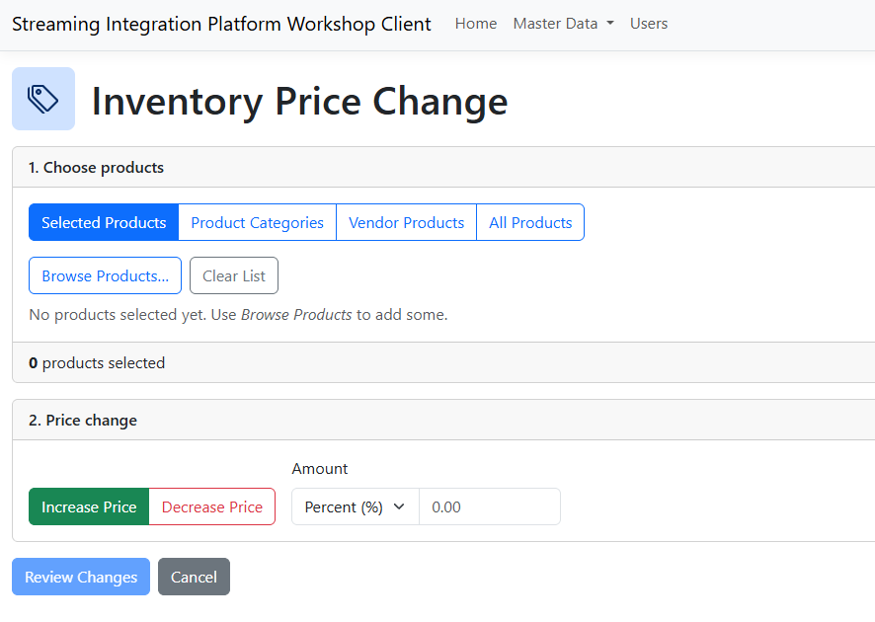
Task: Click the 'No products selected yet' message
Action: pyautogui.click(x=238, y=315)
